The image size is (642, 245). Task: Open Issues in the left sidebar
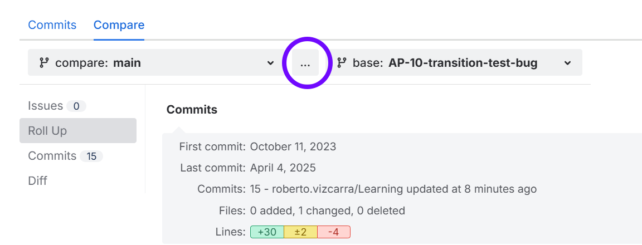click(x=46, y=106)
